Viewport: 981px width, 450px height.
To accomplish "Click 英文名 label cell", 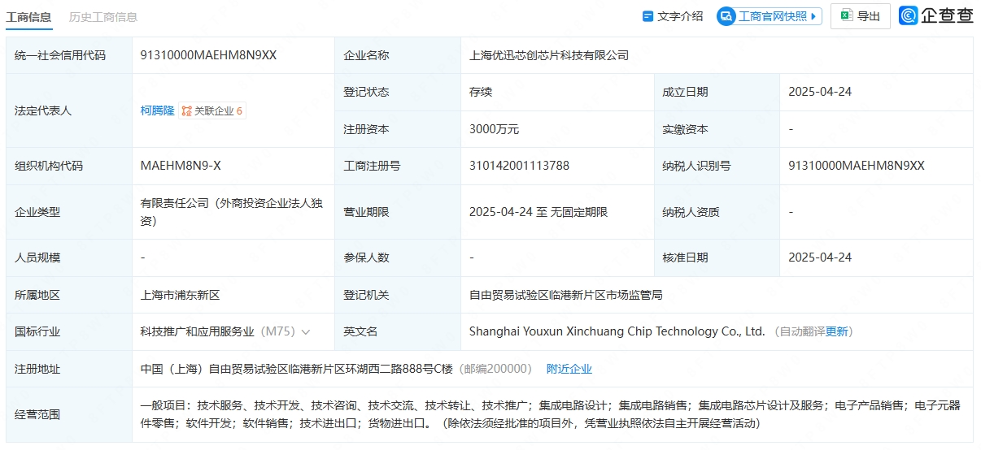I will point(398,331).
